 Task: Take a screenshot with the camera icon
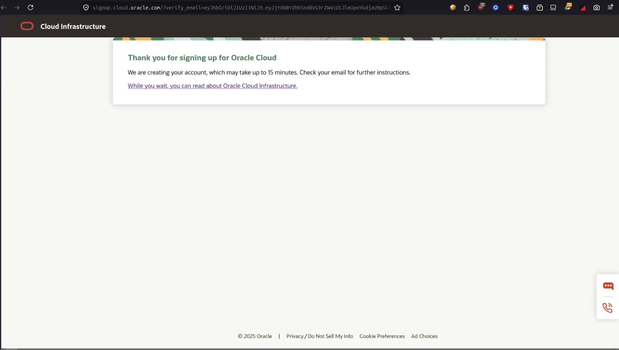[597, 7]
